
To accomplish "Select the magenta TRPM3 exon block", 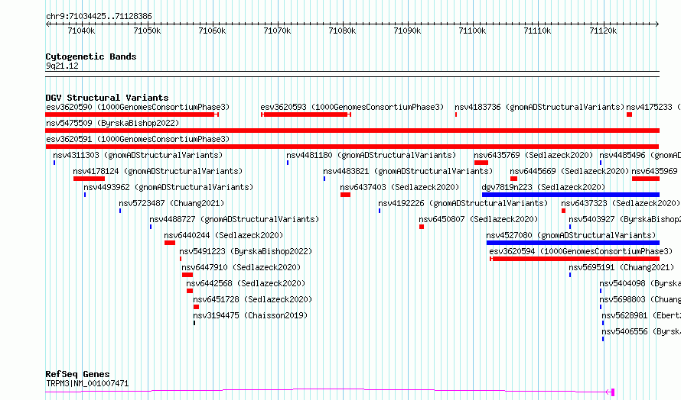I will pyautogui.click(x=613, y=392).
